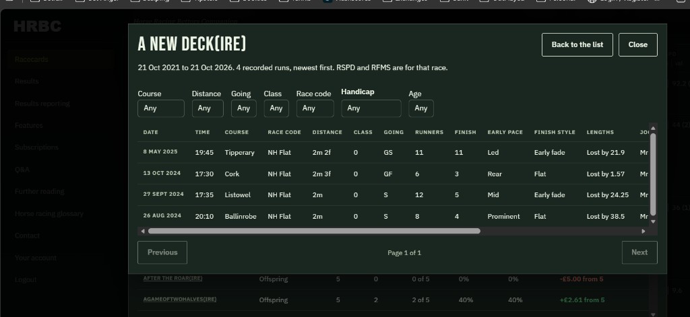Screen dimensions: 690x317
Task: Open the Course filter dropdown
Action: pos(160,108)
